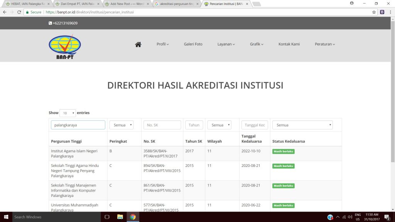Open the Chrome menu (three dots)
This screenshot has height=222, width=395.
pyautogui.click(x=390, y=12)
